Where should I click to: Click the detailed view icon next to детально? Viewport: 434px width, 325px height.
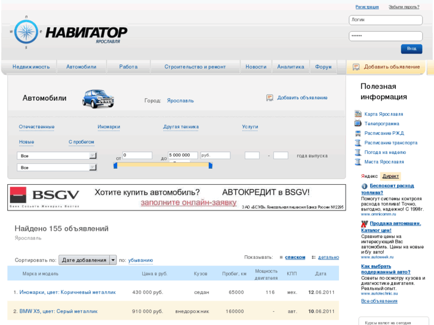click(x=313, y=257)
